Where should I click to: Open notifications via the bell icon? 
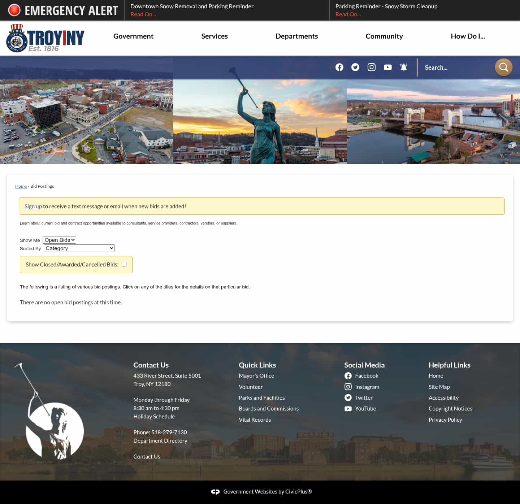click(x=403, y=67)
